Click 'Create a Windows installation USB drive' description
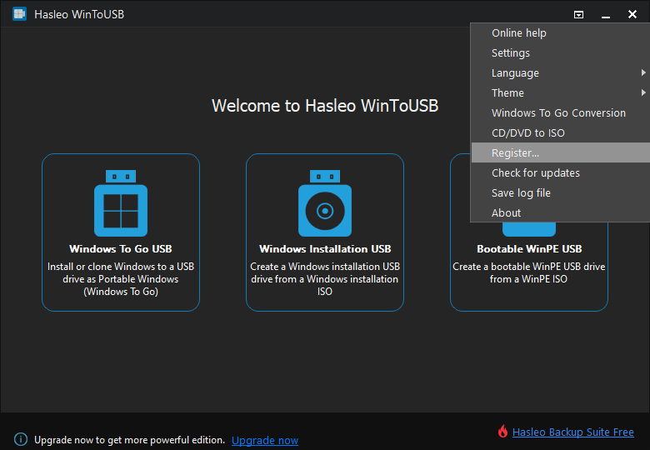Image resolution: width=650 pixels, height=450 pixels. click(x=325, y=279)
